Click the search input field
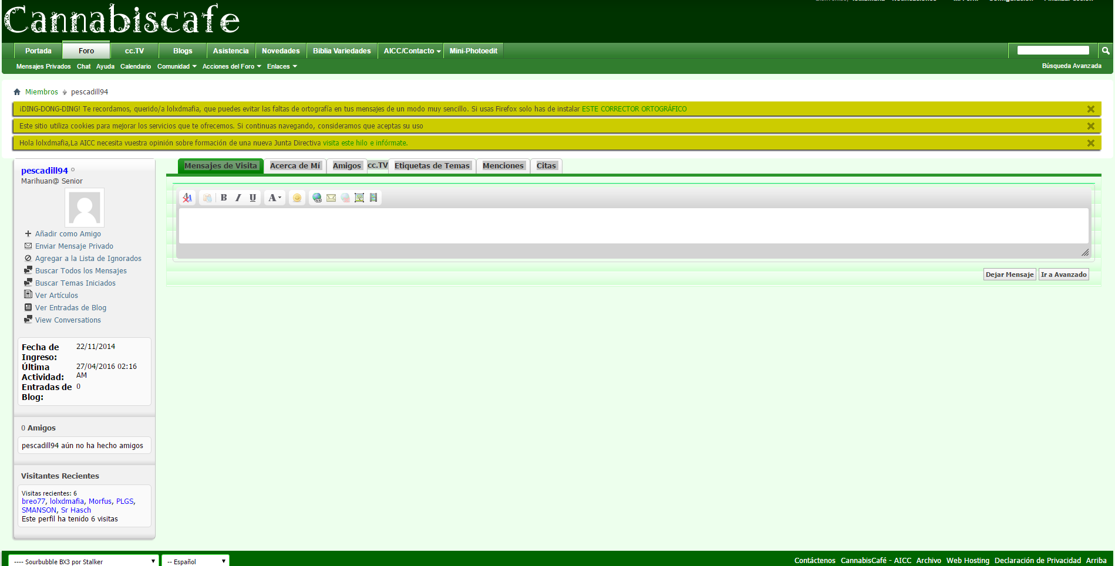This screenshot has width=1115, height=566. (1053, 50)
